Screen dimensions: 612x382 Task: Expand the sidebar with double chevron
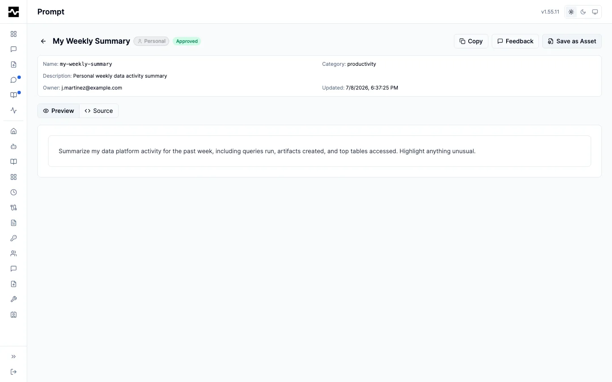tap(14, 357)
